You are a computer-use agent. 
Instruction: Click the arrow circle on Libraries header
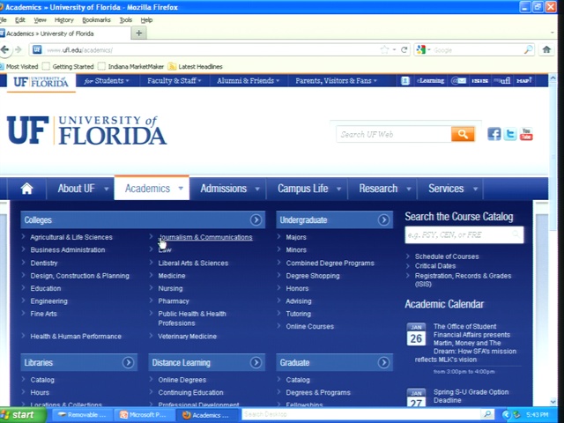tap(128, 362)
